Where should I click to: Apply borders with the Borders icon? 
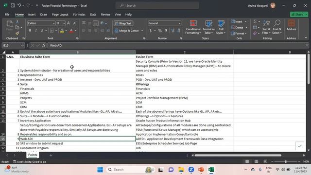(x=52, y=31)
